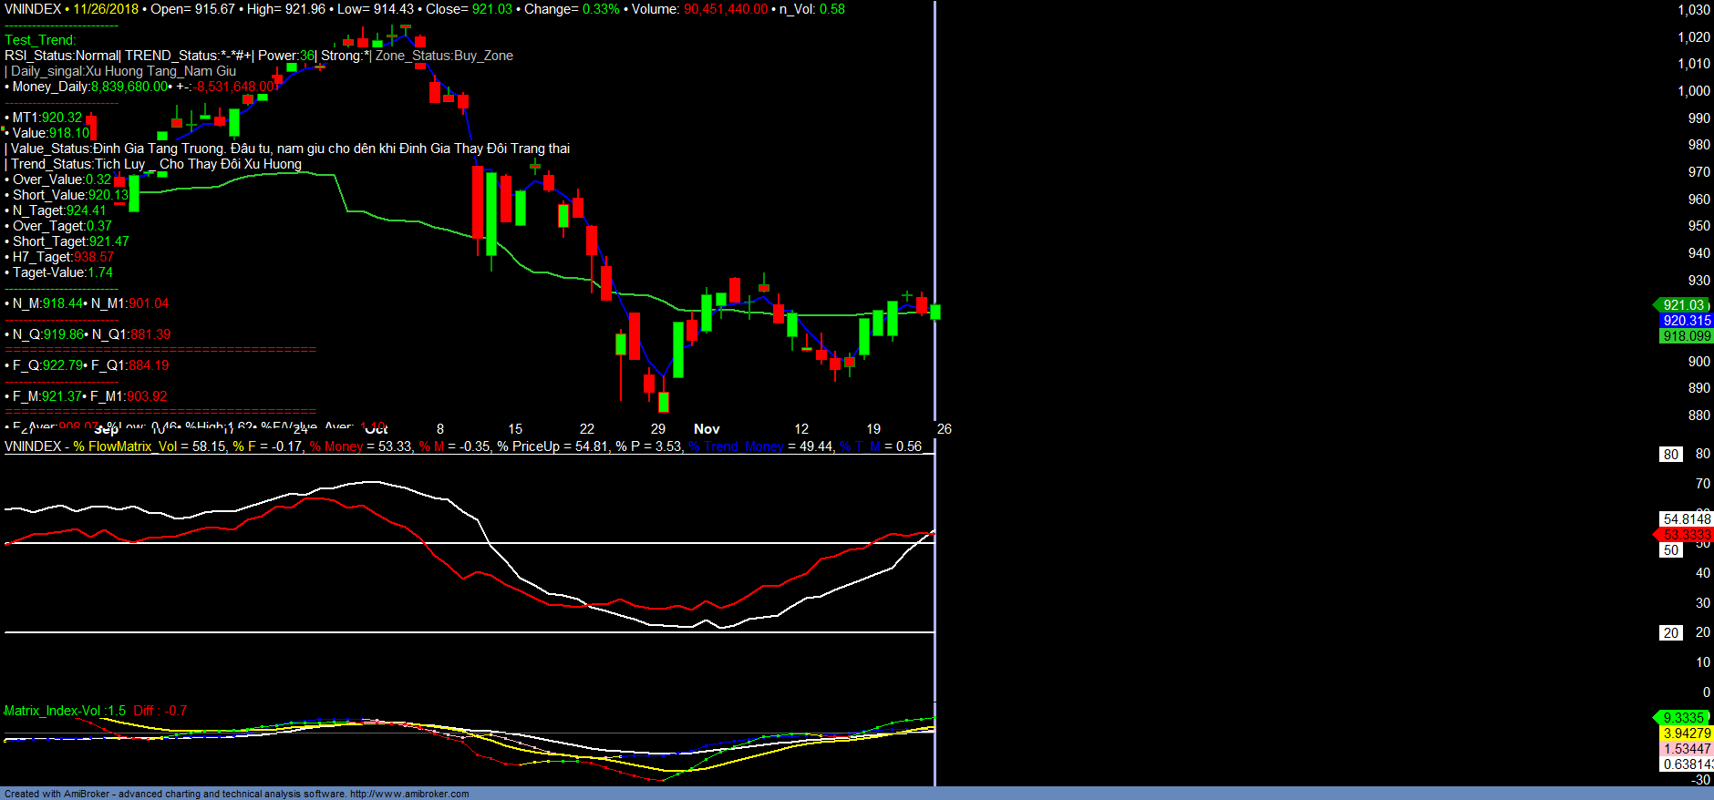1714x800 pixels.
Task: Click the yellow 3.94279 indicator tag
Action: [x=1687, y=733]
